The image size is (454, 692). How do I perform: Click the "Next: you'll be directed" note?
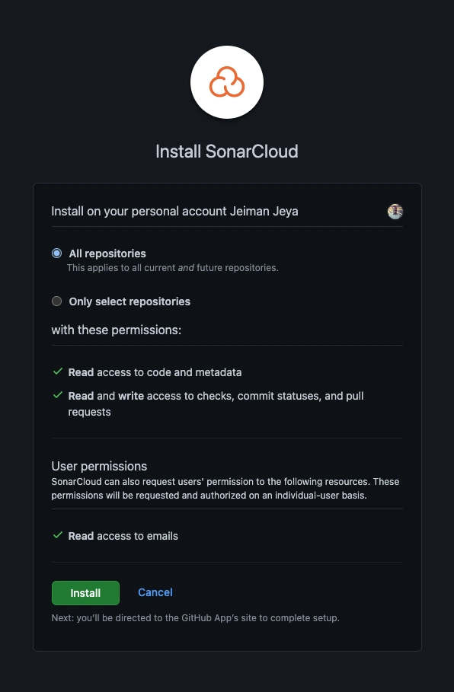[195, 618]
